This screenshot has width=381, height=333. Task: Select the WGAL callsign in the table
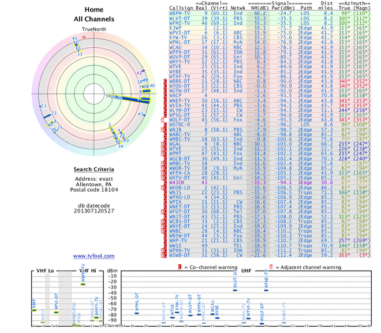(x=175, y=144)
